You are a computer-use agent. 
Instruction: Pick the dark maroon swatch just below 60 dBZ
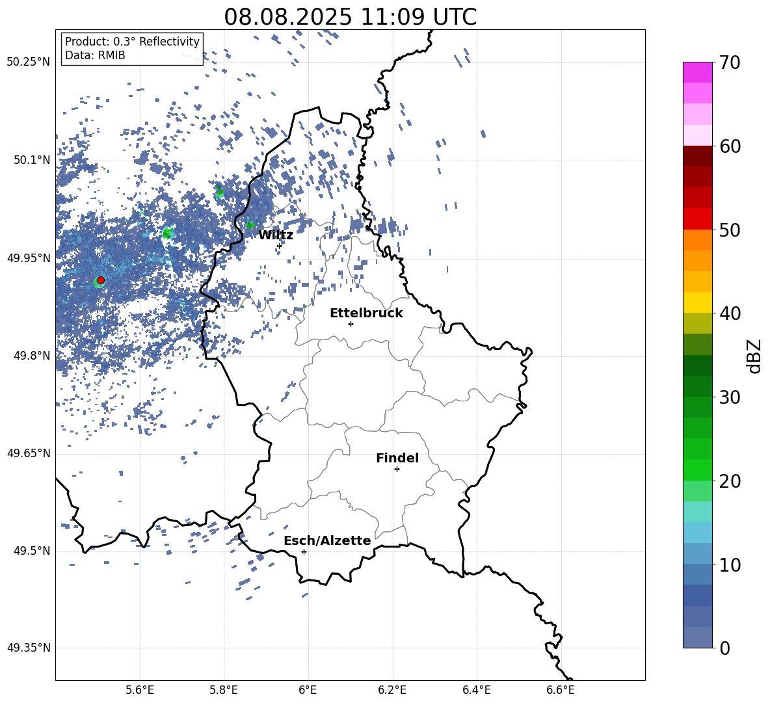pyautogui.click(x=697, y=156)
